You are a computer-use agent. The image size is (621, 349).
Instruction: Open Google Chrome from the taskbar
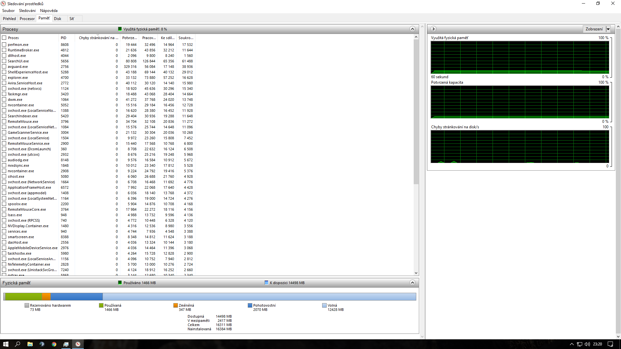pyautogui.click(x=54, y=344)
